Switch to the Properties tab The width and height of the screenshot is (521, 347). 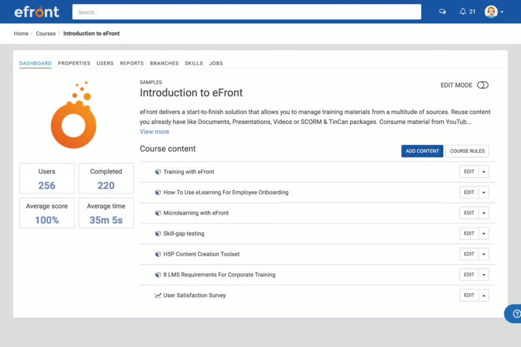click(x=74, y=63)
